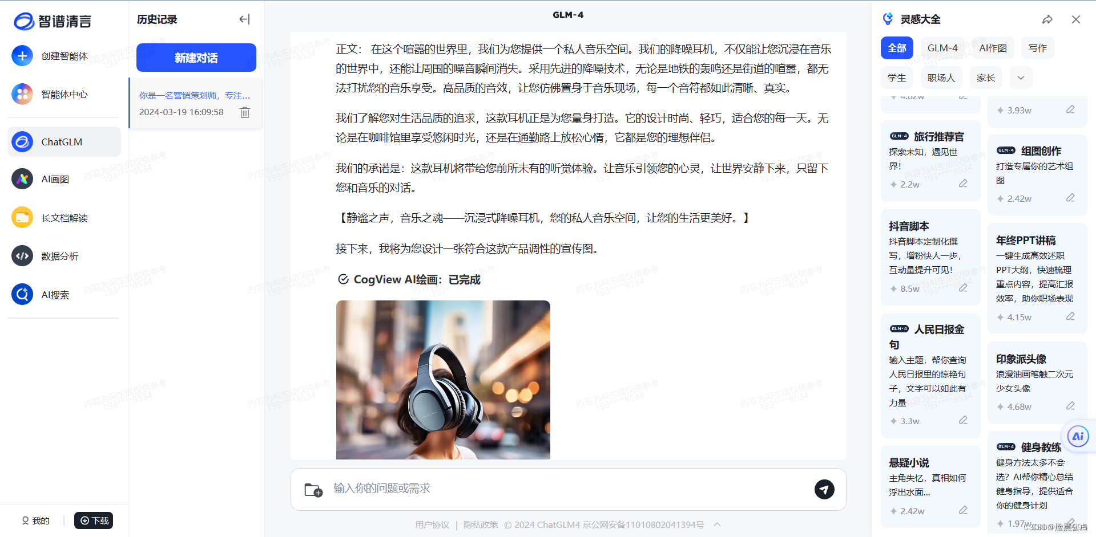Select the 全部 category tab
Image resolution: width=1096 pixels, height=537 pixels.
pyautogui.click(x=897, y=48)
